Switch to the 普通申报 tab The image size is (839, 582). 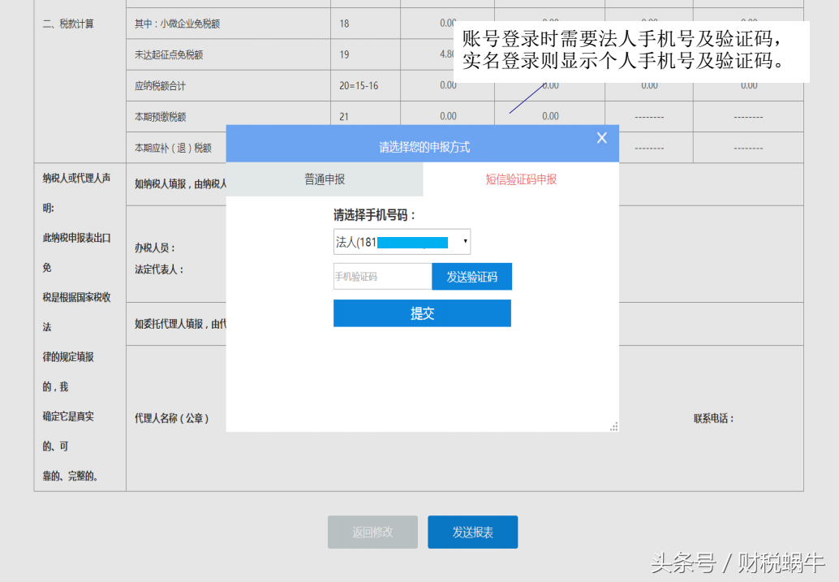tap(325, 179)
